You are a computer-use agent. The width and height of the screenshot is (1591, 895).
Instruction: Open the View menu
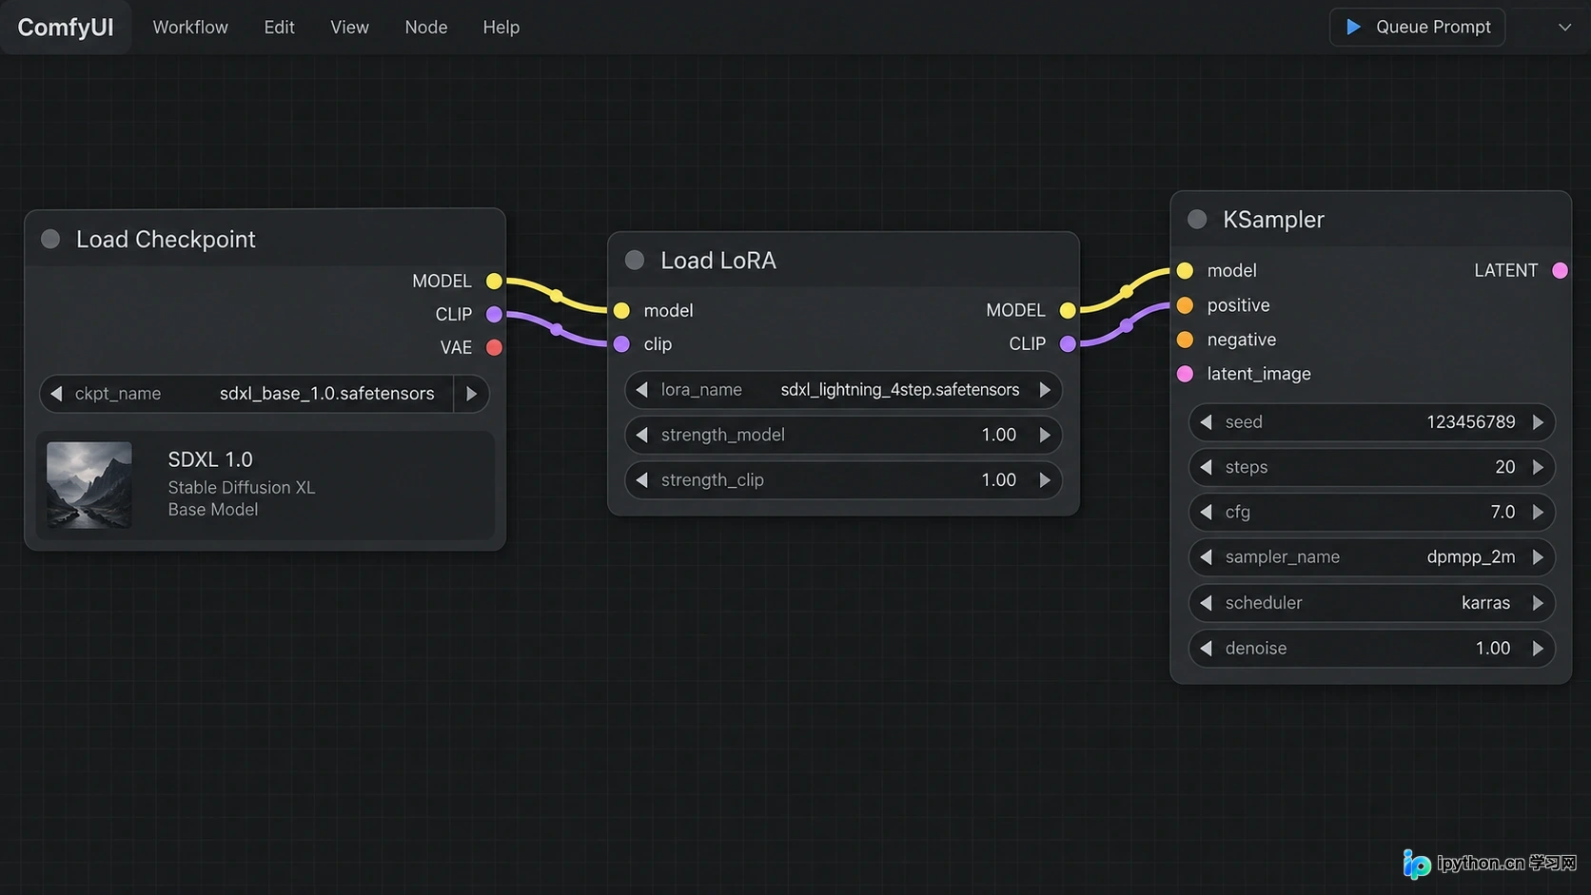[x=349, y=27]
